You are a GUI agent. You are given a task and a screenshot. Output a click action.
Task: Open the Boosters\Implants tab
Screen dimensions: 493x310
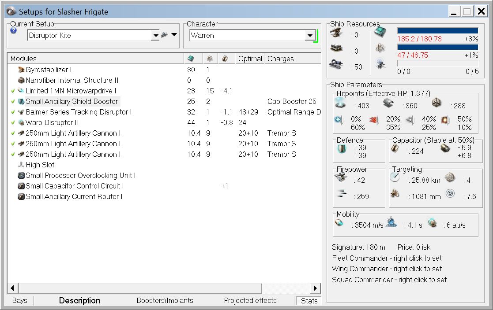coord(165,301)
